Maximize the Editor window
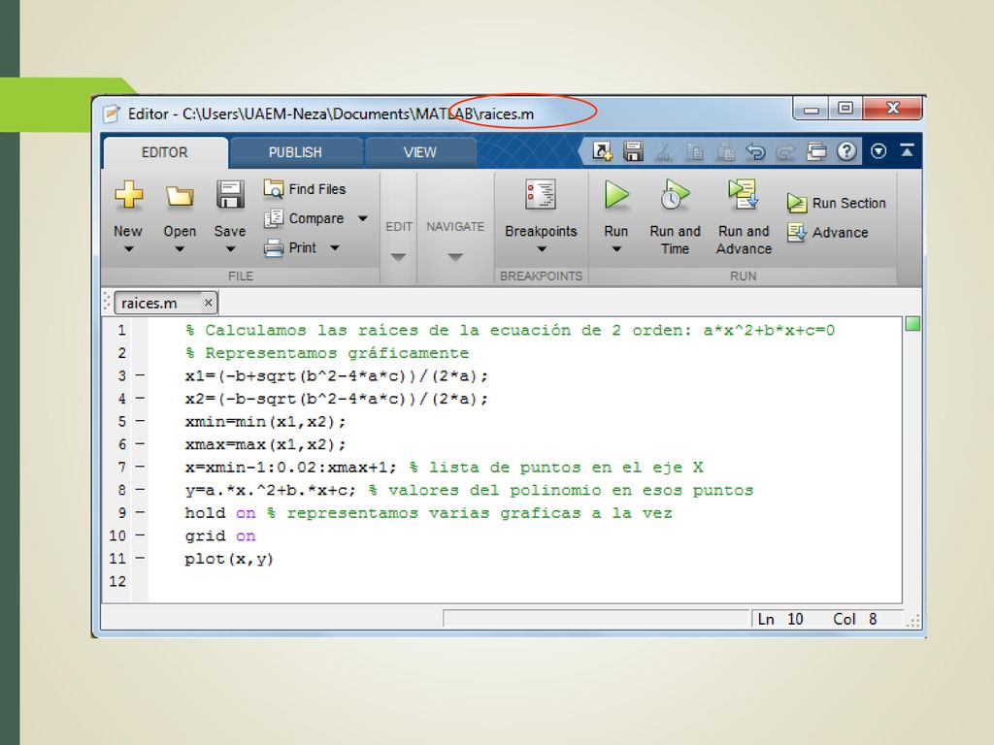This screenshot has width=994, height=745. click(x=845, y=109)
